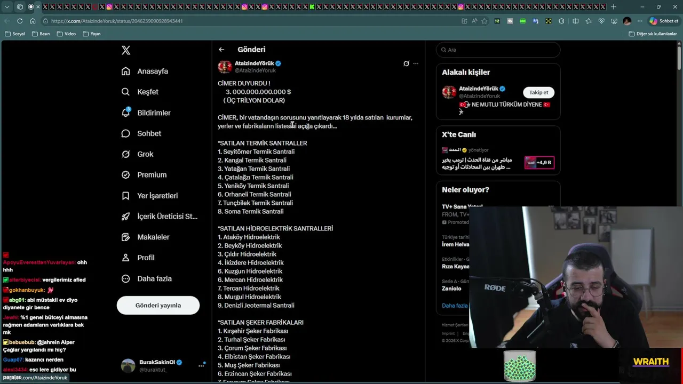Open the Basın bookmarks folder
The height and width of the screenshot is (384, 683).
click(x=41, y=34)
